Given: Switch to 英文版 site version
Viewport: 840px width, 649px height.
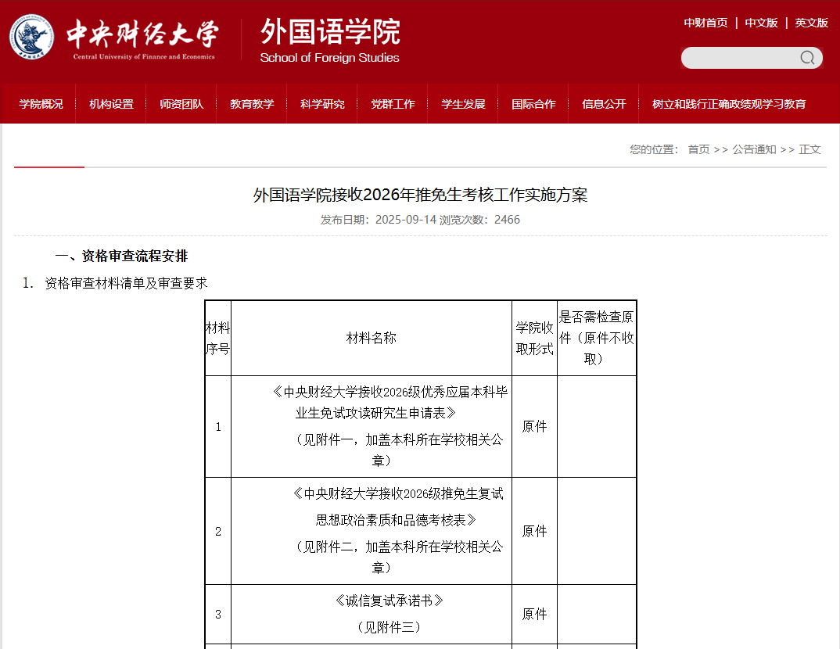Looking at the screenshot, I should 811,23.
